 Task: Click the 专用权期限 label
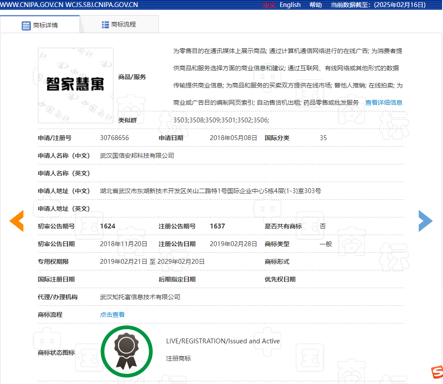[x=53, y=262]
